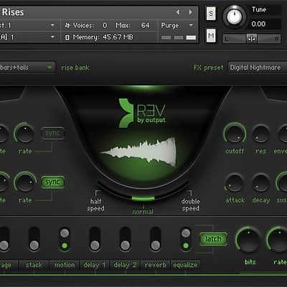Open the FX preset Digital Nightmare dropdown

[258, 67]
